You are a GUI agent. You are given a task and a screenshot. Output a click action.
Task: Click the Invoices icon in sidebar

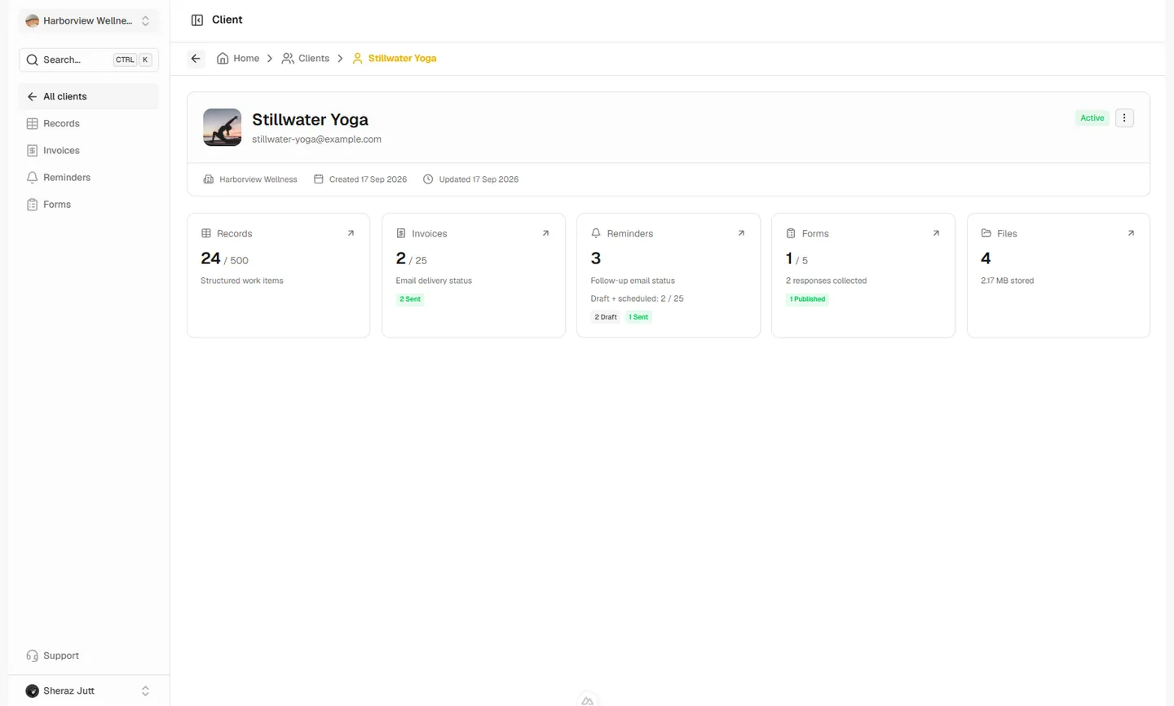click(33, 151)
